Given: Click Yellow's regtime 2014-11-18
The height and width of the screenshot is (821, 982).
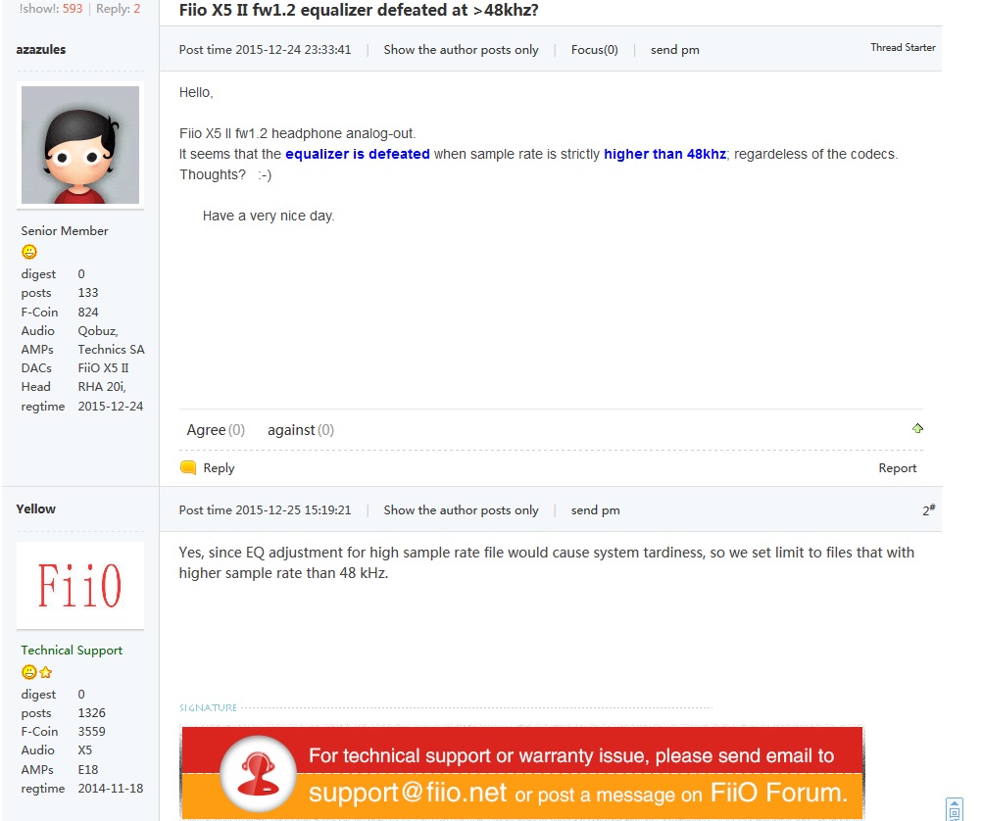Looking at the screenshot, I should tap(110, 788).
